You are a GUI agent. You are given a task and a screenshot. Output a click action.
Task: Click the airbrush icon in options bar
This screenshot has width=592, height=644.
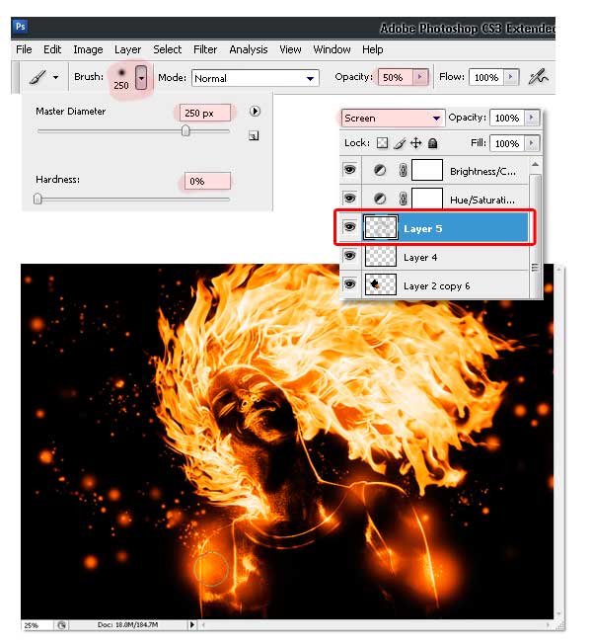click(x=539, y=76)
